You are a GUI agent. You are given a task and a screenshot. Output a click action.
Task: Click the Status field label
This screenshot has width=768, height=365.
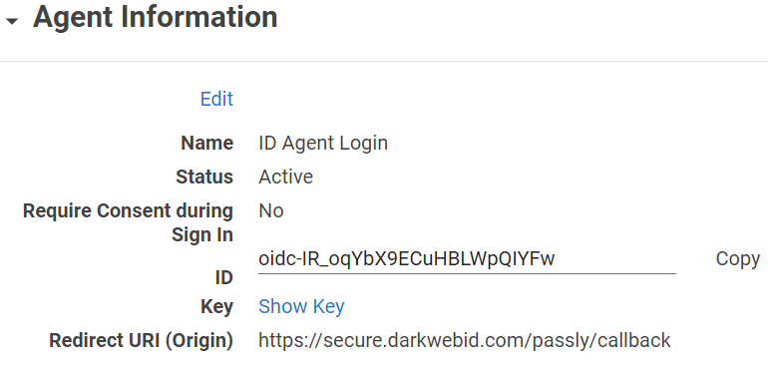[x=204, y=177]
